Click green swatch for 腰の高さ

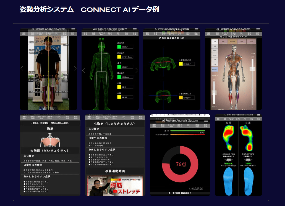119,77
